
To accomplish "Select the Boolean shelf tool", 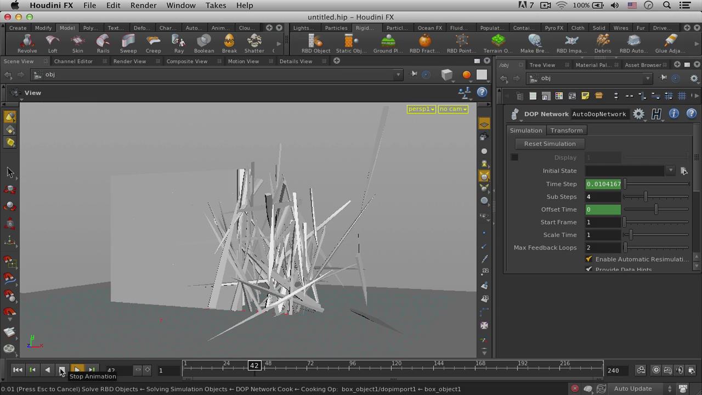I will coord(204,43).
